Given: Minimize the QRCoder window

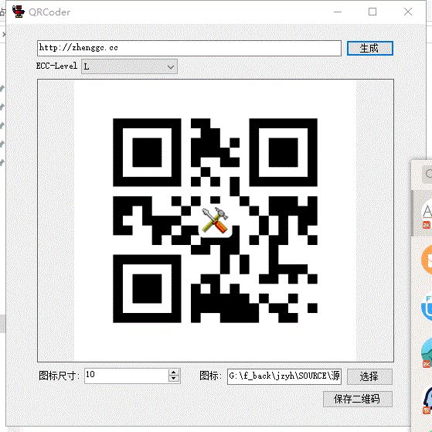Looking at the screenshot, I should pos(338,12).
